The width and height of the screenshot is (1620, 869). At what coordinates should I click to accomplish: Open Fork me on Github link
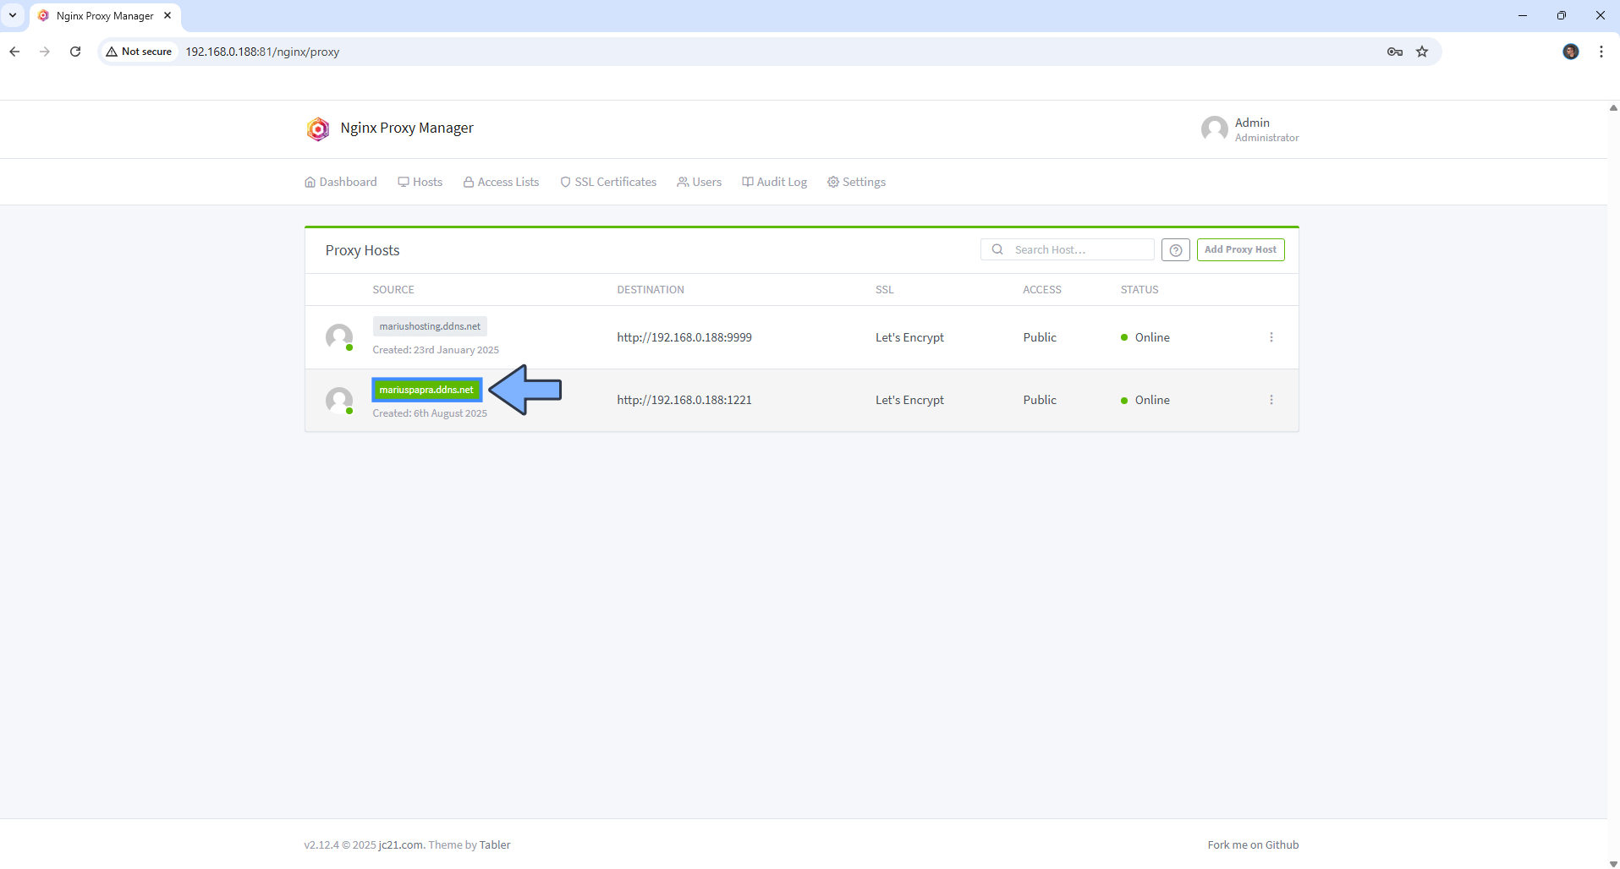point(1253,844)
